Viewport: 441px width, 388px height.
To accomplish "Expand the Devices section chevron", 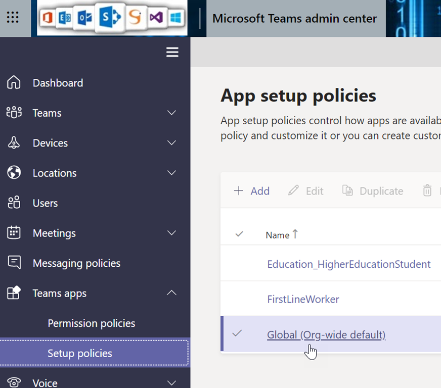I will (x=172, y=143).
